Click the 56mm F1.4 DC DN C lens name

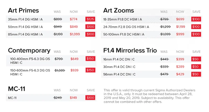click(119, 74)
